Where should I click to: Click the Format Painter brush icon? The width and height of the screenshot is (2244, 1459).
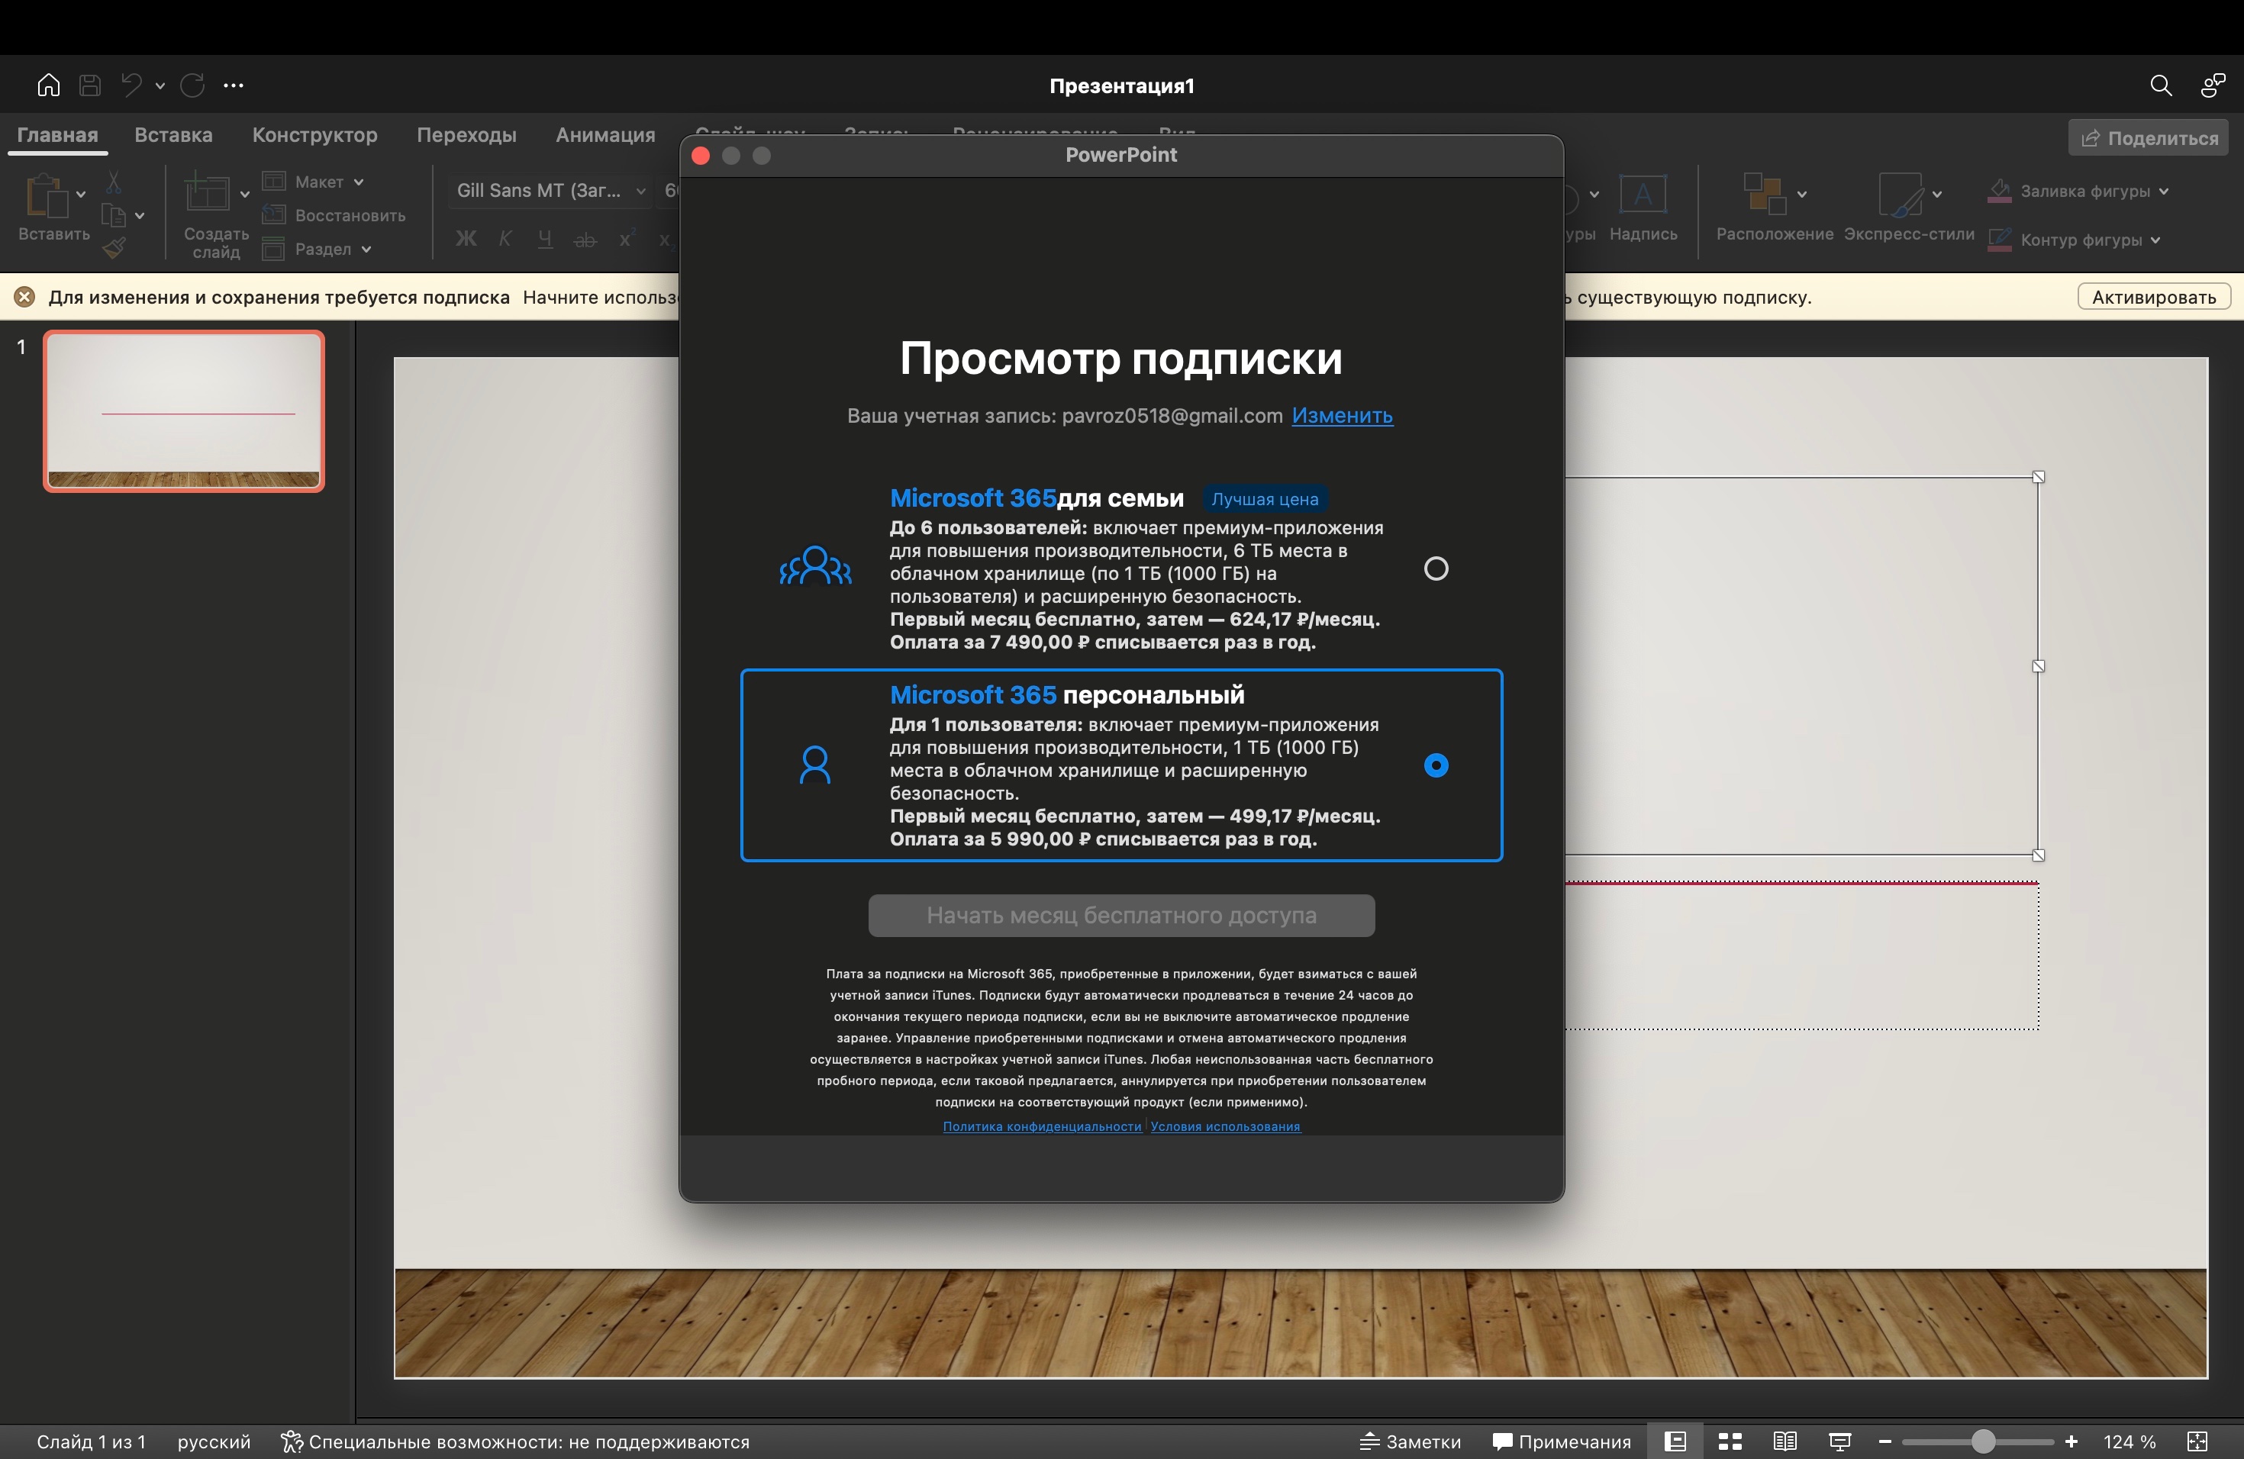coord(114,248)
